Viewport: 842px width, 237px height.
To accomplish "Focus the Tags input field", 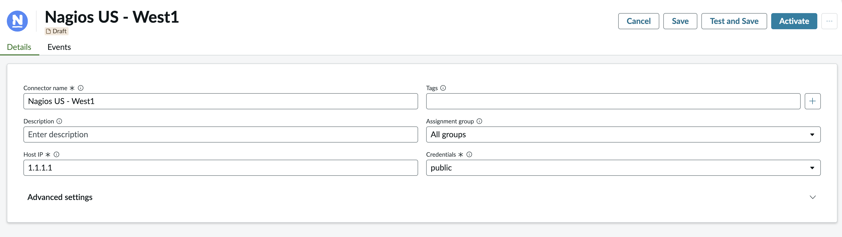I will [613, 101].
